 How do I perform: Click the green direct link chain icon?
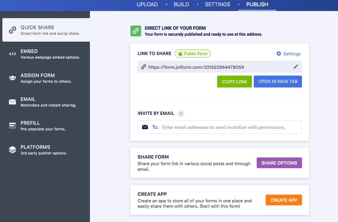(x=136, y=31)
